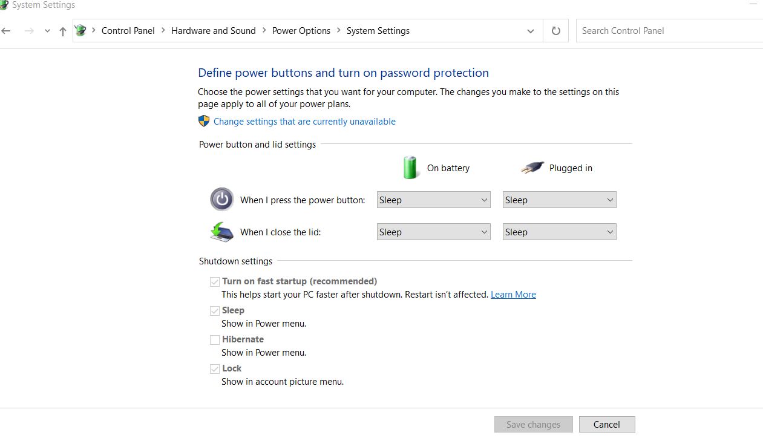
Task: Open recent locations dropdown chevron
Action: click(47, 31)
